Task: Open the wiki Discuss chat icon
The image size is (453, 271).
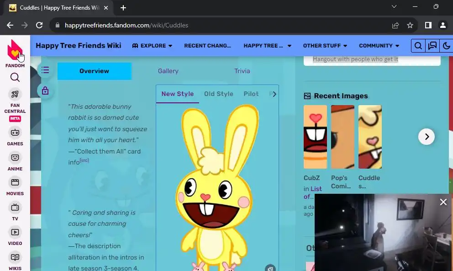Action: (x=432, y=46)
